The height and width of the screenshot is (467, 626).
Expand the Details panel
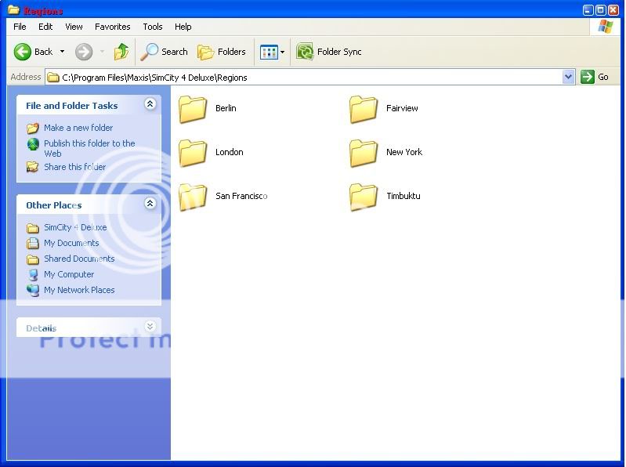pos(150,327)
